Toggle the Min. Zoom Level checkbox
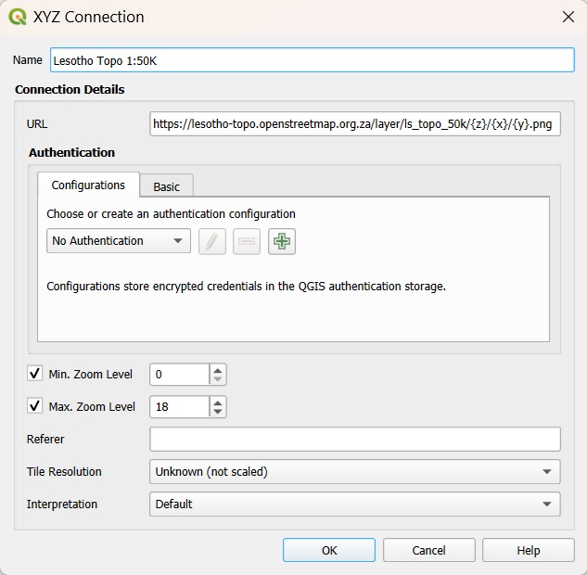 pos(35,374)
